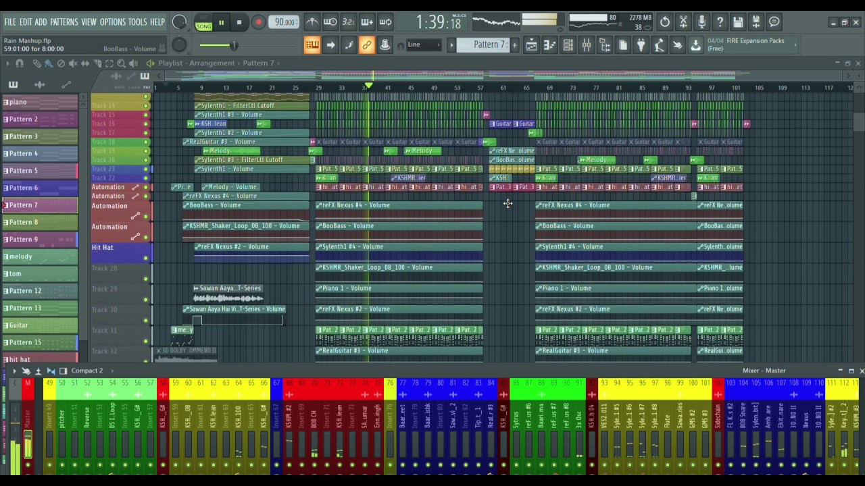The width and height of the screenshot is (865, 486).
Task: Select the playlist Mute tool
Action: [73, 63]
